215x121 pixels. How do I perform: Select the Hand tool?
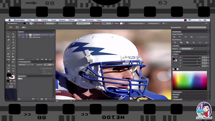coord(8,71)
